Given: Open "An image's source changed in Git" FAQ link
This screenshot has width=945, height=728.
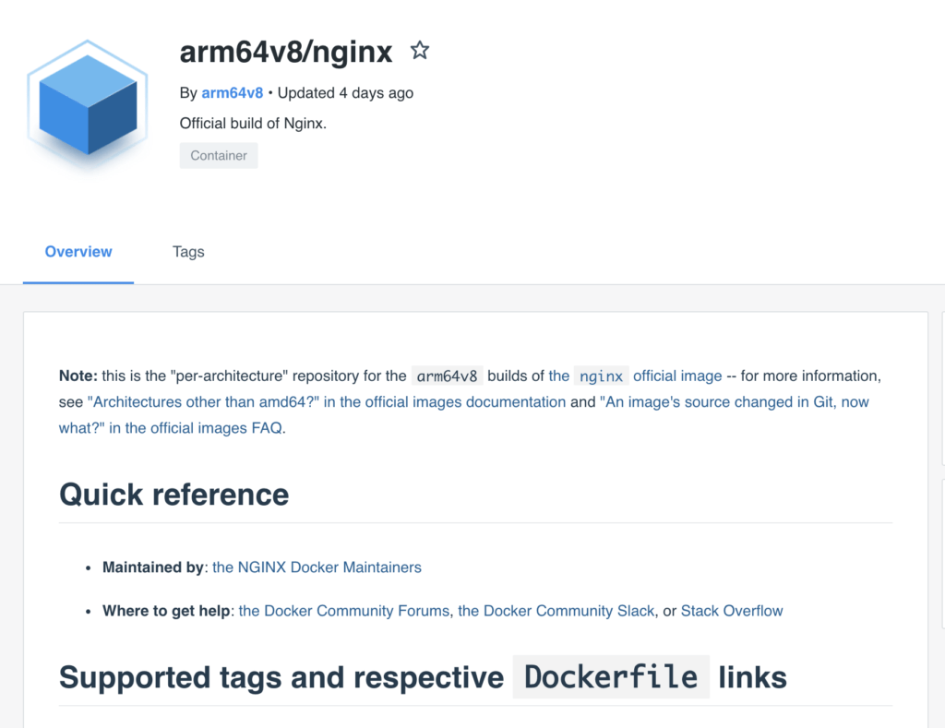Looking at the screenshot, I should 464,414.
